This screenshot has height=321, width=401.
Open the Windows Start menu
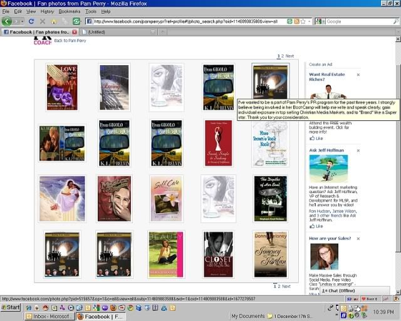click(10, 307)
